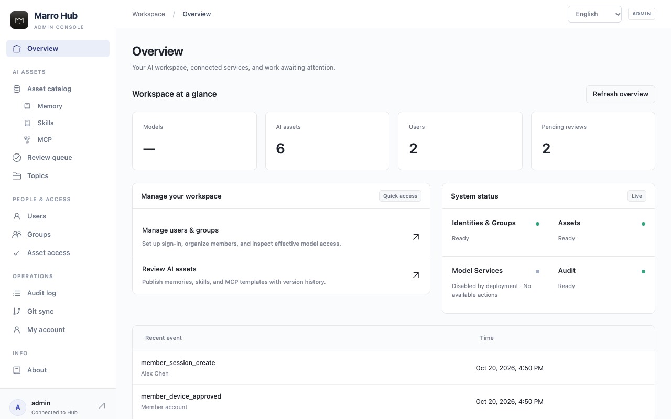
Task: Navigate to Git sync page
Action: [58, 312]
